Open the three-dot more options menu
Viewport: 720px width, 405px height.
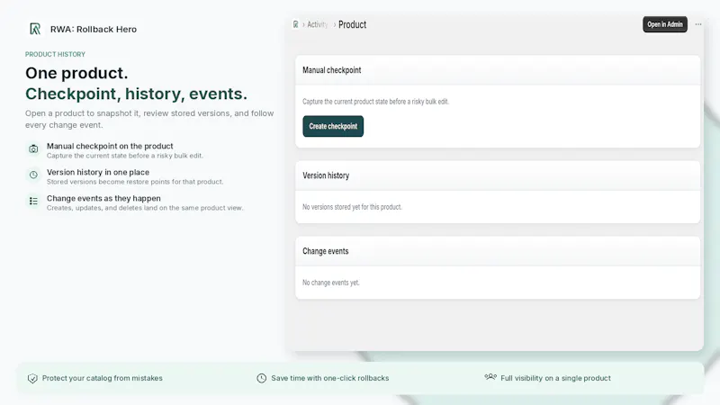tap(698, 24)
